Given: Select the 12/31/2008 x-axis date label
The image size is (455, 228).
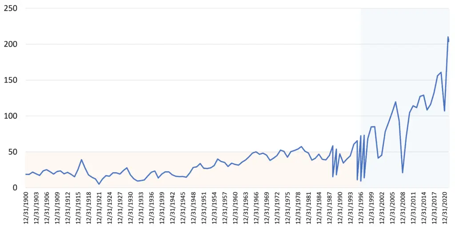Looking at the screenshot, I should (403, 208).
